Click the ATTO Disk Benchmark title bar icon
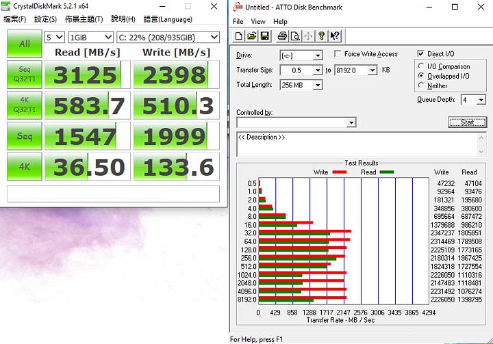Viewport: 493px width, 344px height. (x=238, y=7)
